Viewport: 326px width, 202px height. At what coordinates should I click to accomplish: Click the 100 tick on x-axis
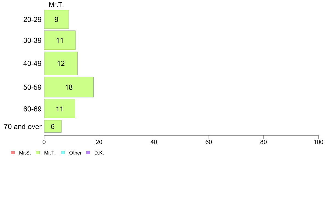pos(318,142)
